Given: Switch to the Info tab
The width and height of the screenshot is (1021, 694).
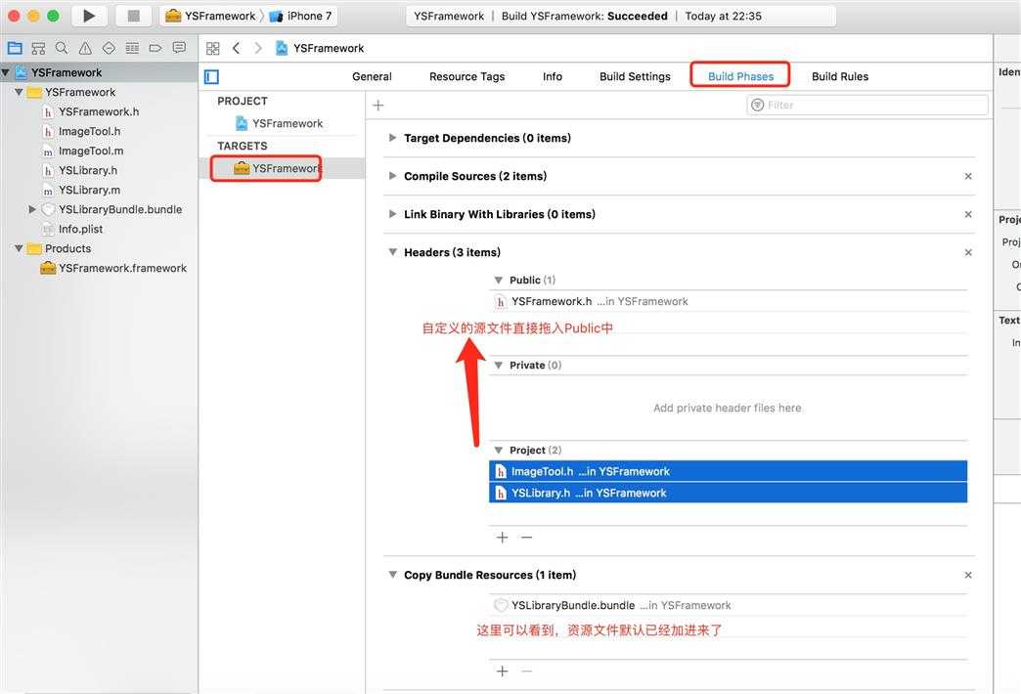Looking at the screenshot, I should pos(553,77).
